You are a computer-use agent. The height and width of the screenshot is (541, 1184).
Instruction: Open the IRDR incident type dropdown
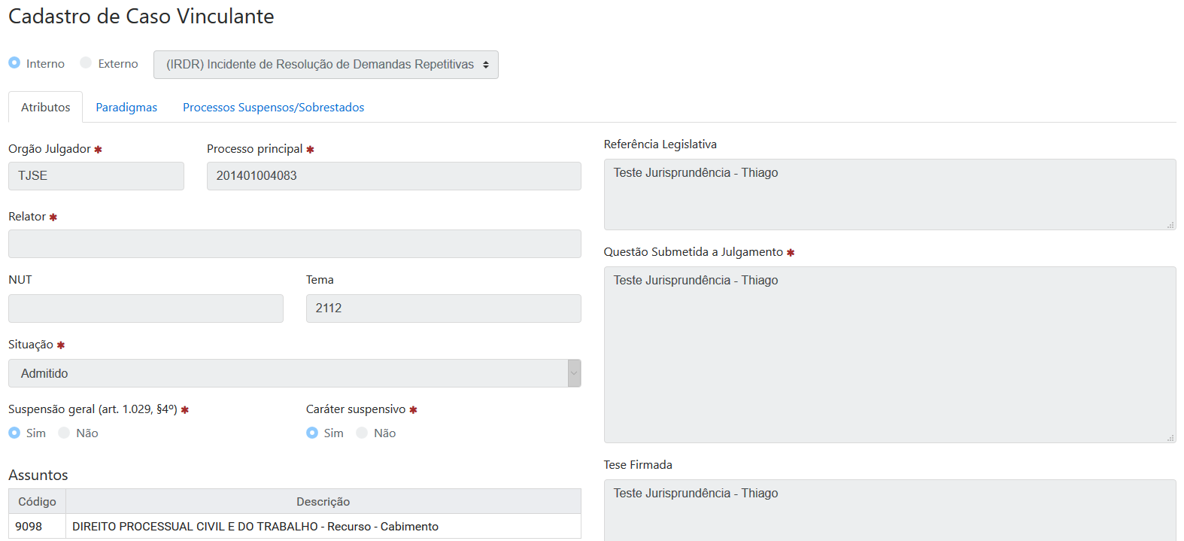[326, 65]
